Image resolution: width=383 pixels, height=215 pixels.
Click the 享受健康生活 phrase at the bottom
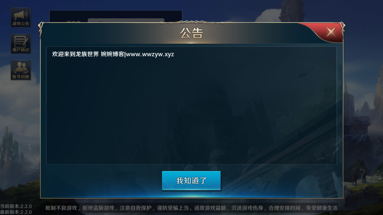click(x=322, y=208)
